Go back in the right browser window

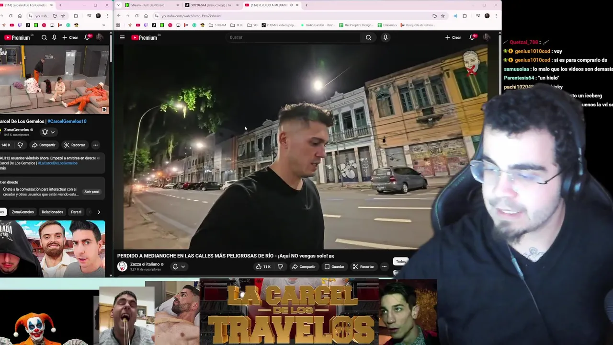119,16
